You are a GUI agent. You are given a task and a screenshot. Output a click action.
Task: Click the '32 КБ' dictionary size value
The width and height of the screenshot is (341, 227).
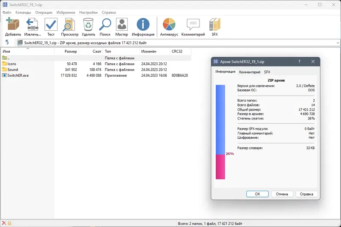point(310,148)
